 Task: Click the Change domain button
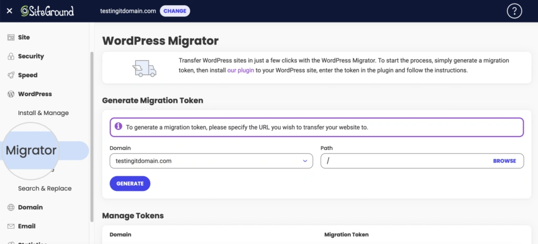[x=174, y=11]
